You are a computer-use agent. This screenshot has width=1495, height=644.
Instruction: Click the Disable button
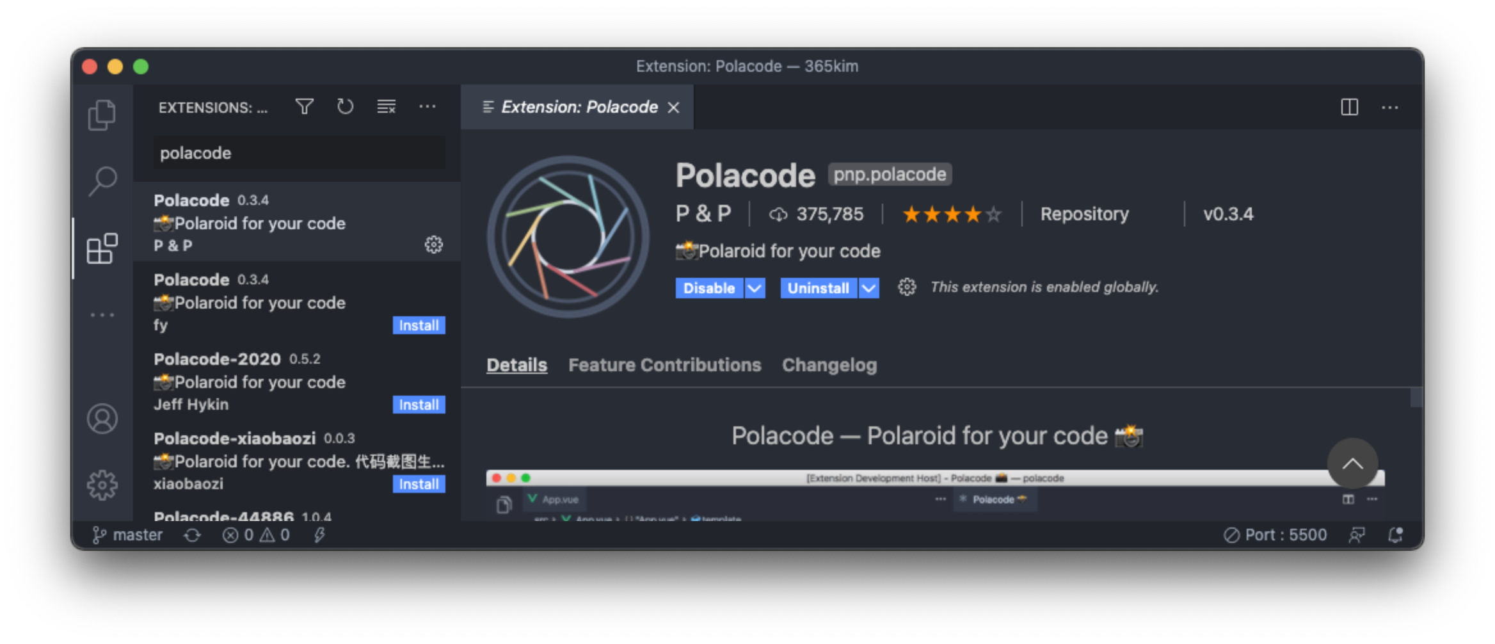point(709,288)
